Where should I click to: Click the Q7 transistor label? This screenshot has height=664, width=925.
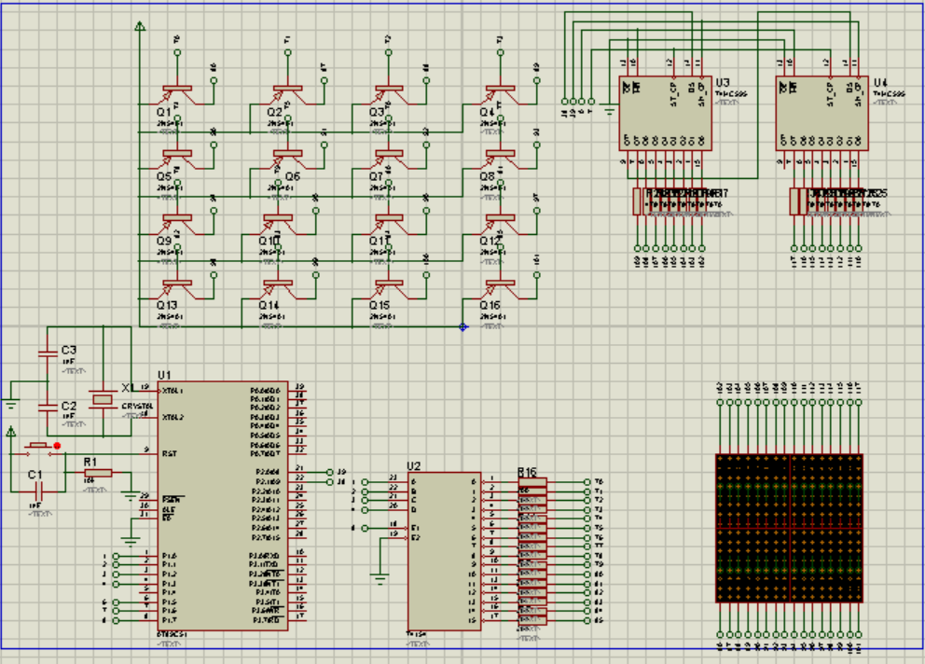coord(377,176)
